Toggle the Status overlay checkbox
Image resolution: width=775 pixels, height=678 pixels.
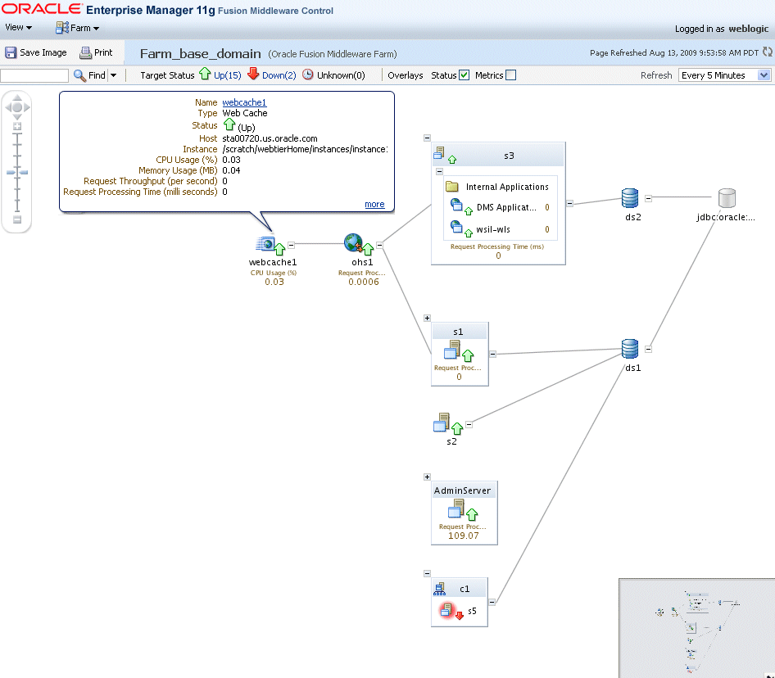pyautogui.click(x=465, y=75)
